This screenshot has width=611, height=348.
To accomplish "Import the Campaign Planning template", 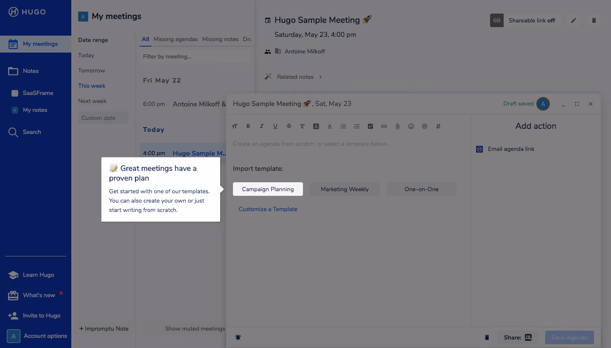I will pos(268,189).
